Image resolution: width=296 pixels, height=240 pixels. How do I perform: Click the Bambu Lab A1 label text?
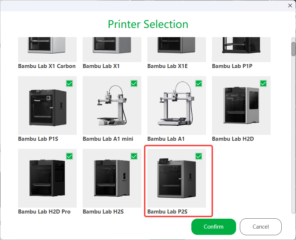[166, 139]
